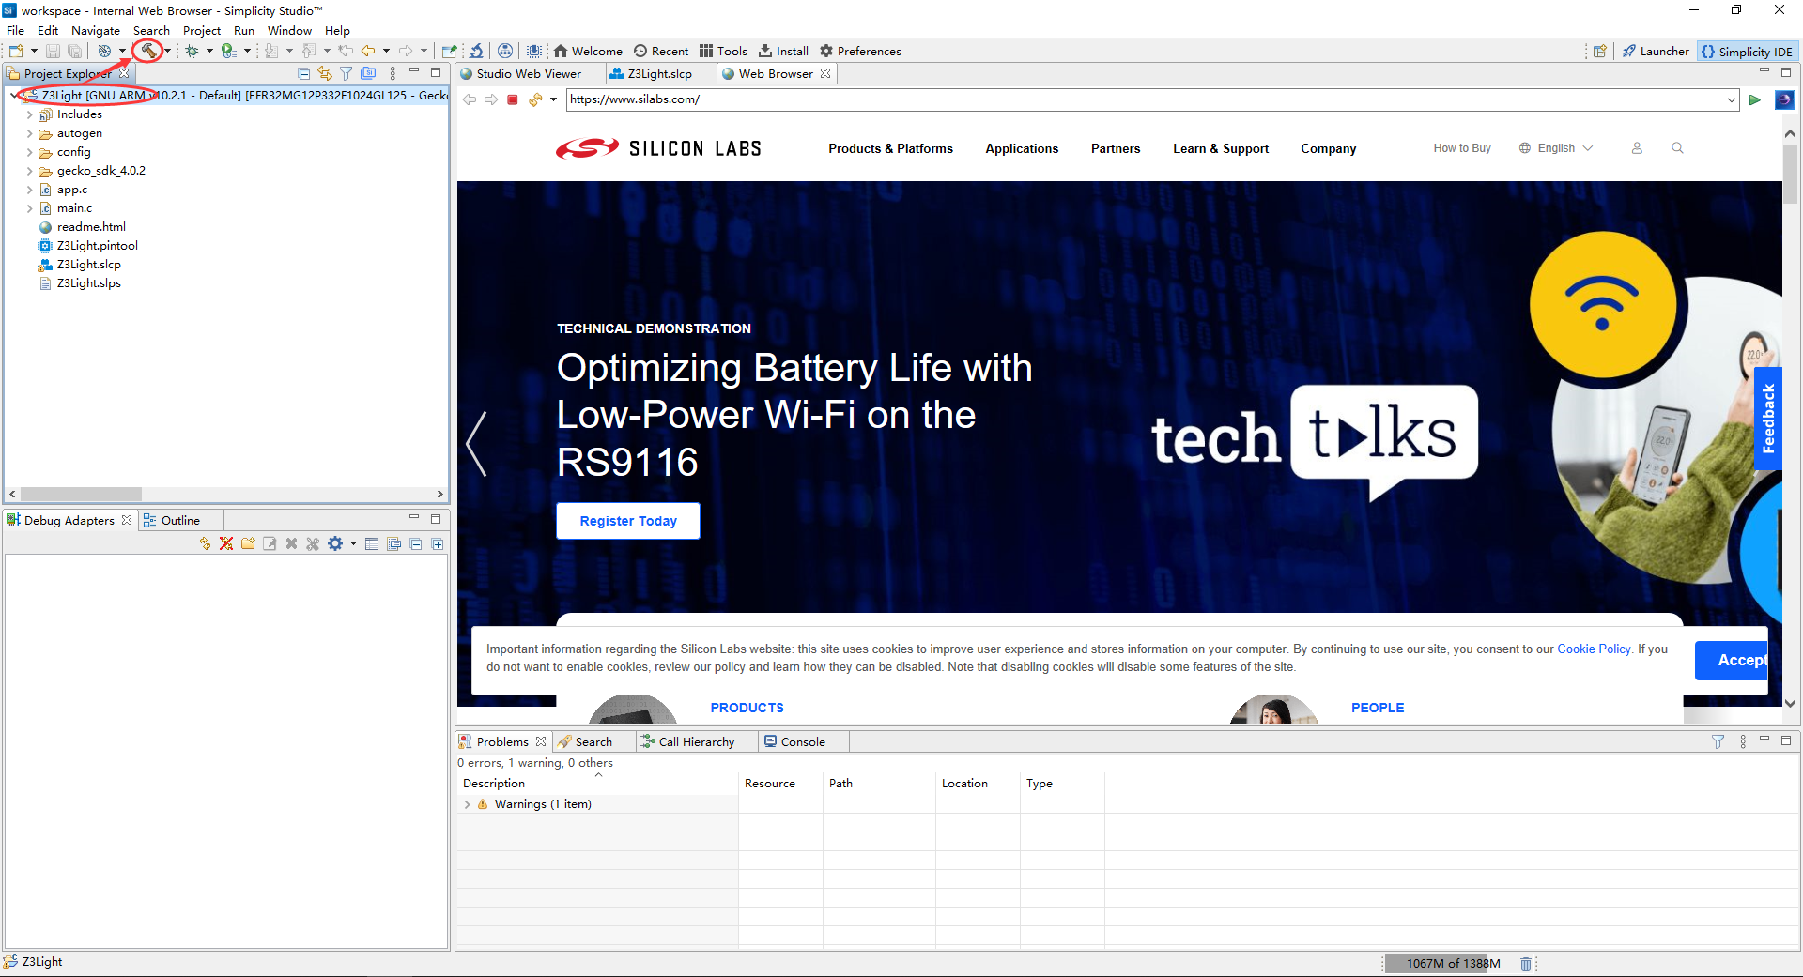Click the New wizard icon in toolbar
Screen dimensions: 1803x977
(x=17, y=51)
